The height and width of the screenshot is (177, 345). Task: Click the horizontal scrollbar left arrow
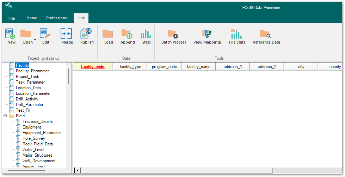point(78,170)
